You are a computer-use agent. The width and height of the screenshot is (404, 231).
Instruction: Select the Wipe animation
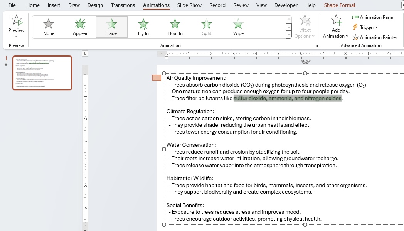[238, 27]
